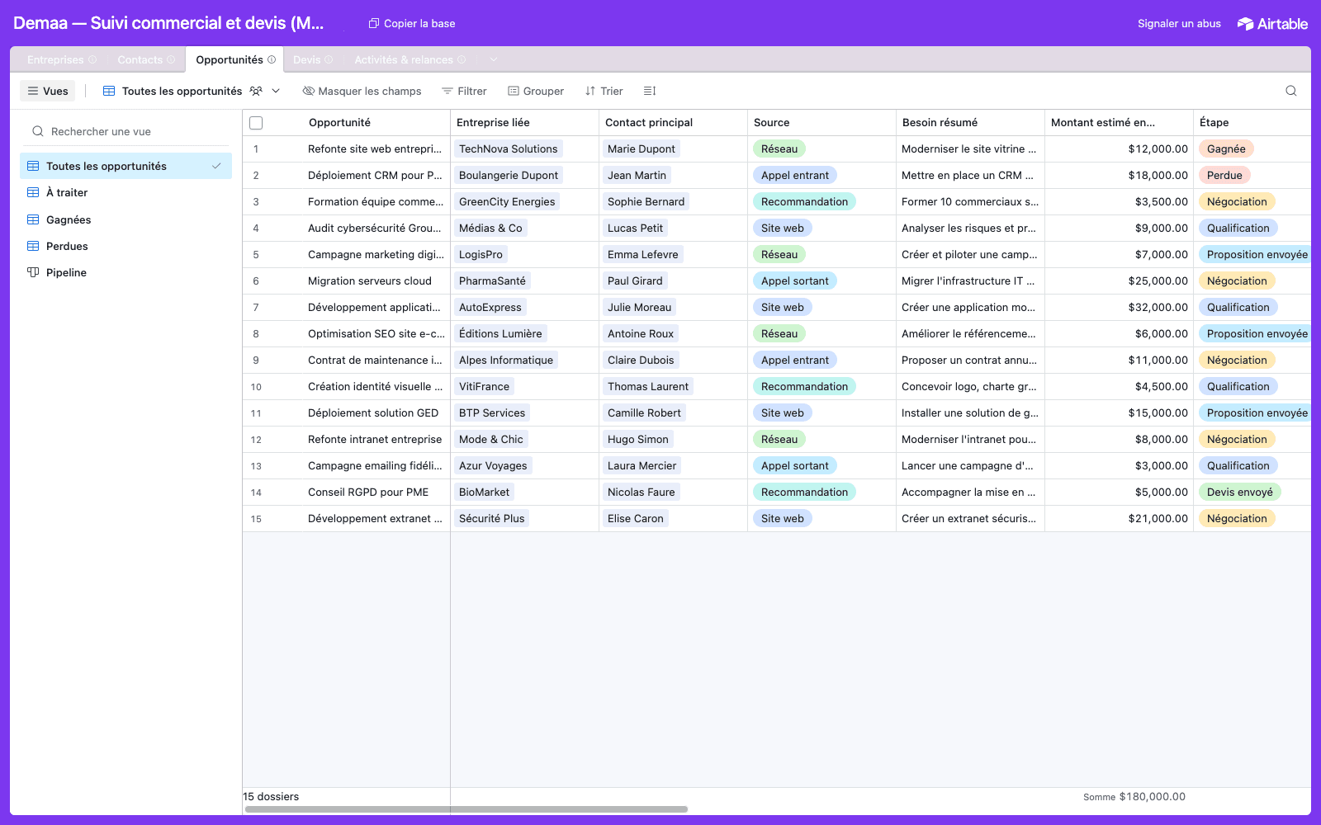Open the Pipeline view

[x=125, y=272]
